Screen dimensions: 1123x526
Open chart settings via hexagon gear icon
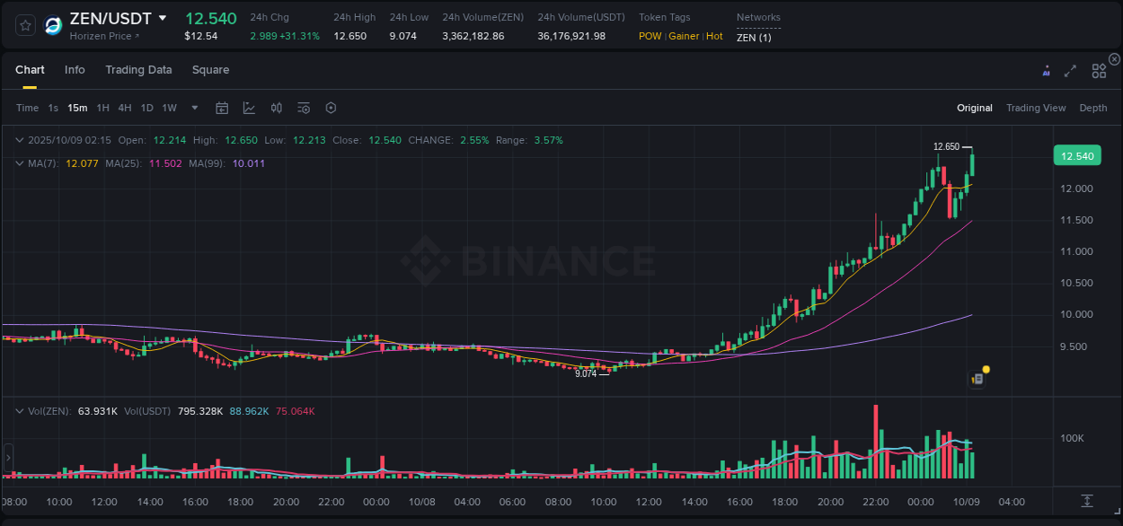pyautogui.click(x=331, y=108)
